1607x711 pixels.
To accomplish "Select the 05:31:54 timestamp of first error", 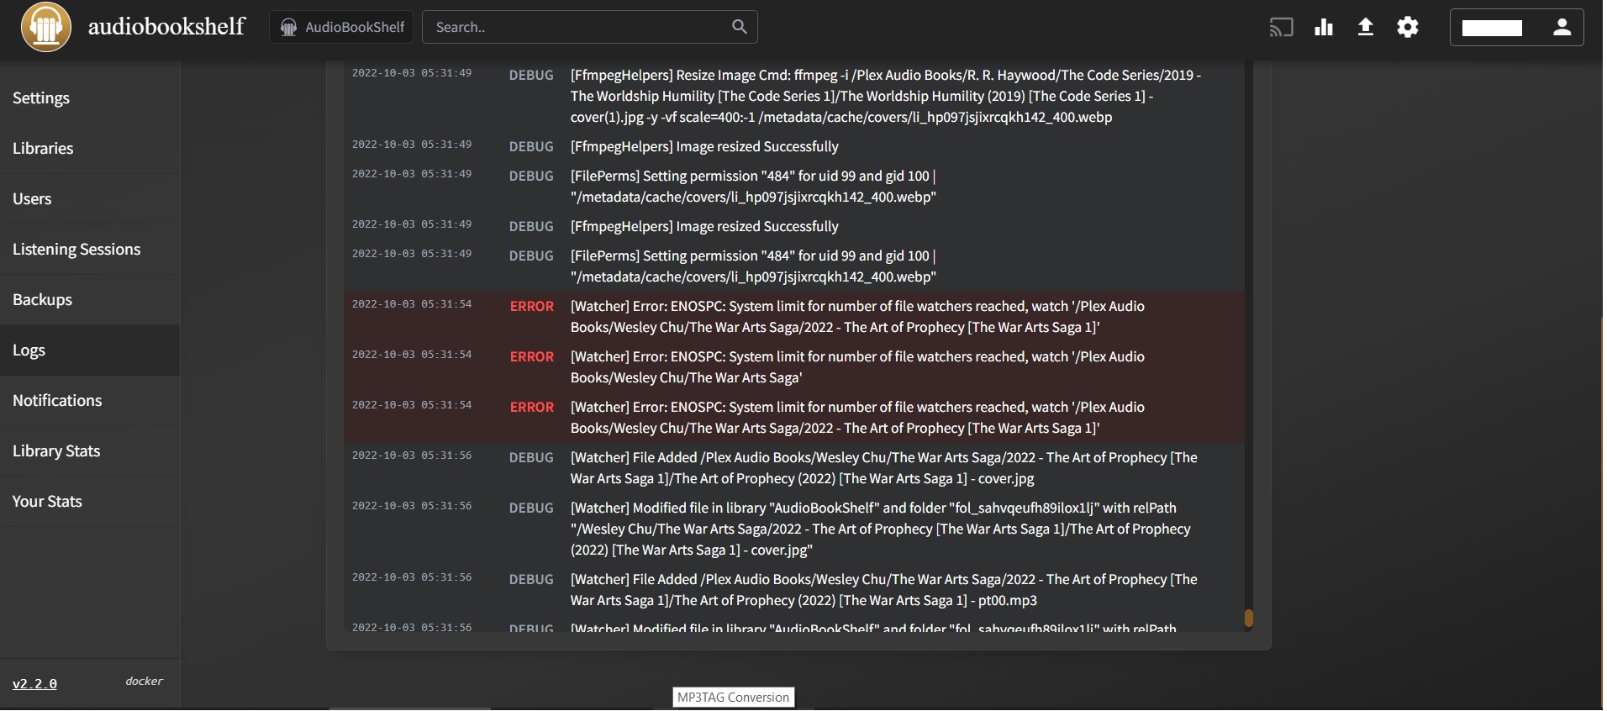I will pyautogui.click(x=412, y=304).
